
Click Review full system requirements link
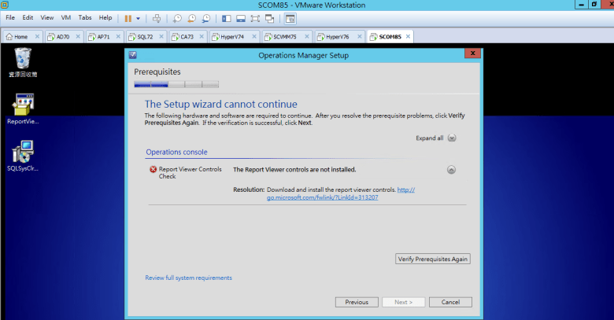[x=188, y=278]
